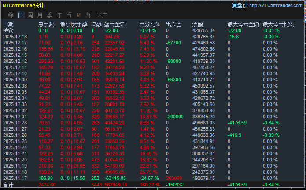Click balance 453992.57
This screenshot has width=306, height=190.
pos(203,86)
